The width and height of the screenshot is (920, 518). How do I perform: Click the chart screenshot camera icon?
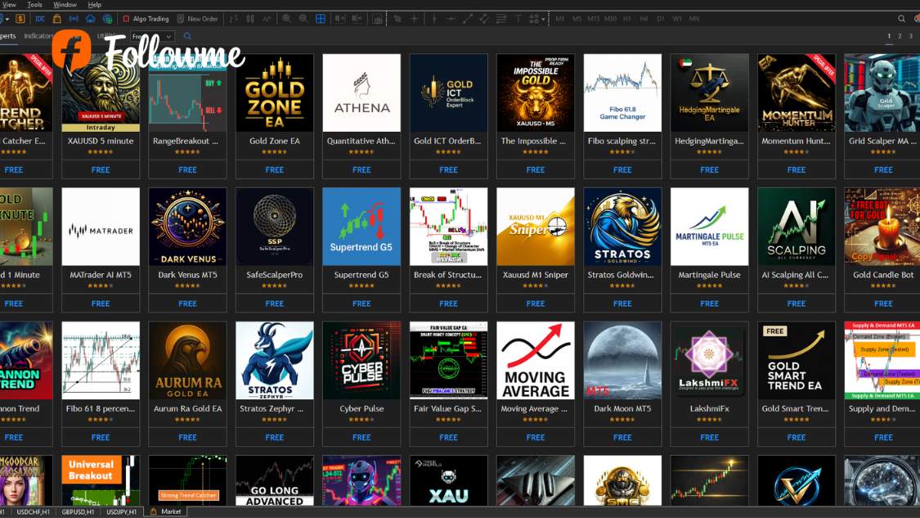click(378, 20)
